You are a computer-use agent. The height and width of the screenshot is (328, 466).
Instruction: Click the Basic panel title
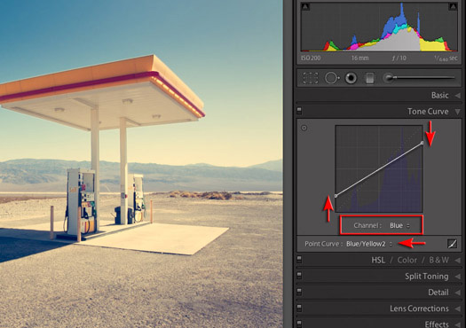[440, 96]
